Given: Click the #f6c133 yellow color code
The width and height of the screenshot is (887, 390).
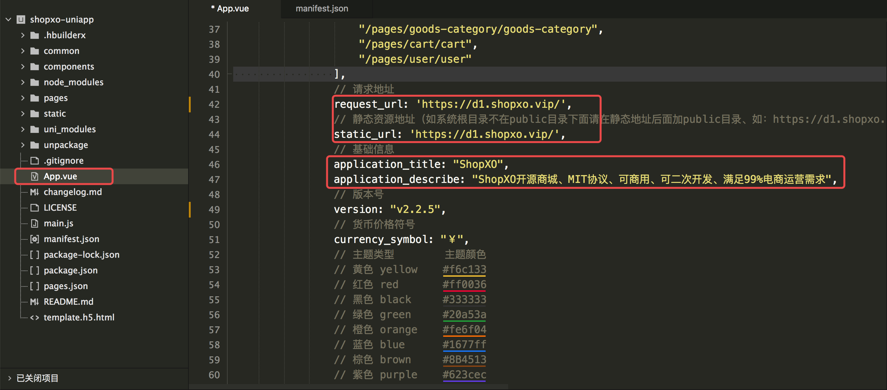Looking at the screenshot, I should [464, 269].
